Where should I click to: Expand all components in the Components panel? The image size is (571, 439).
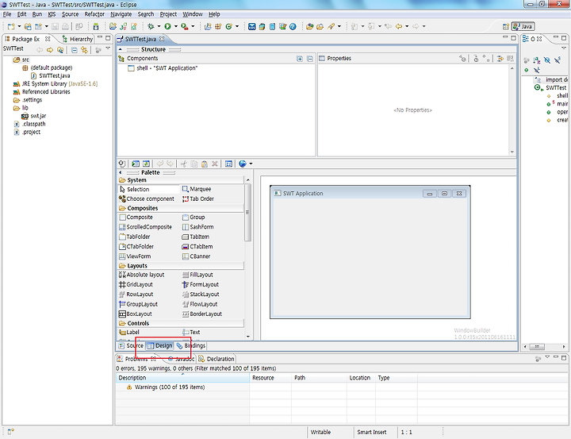tap(299, 59)
